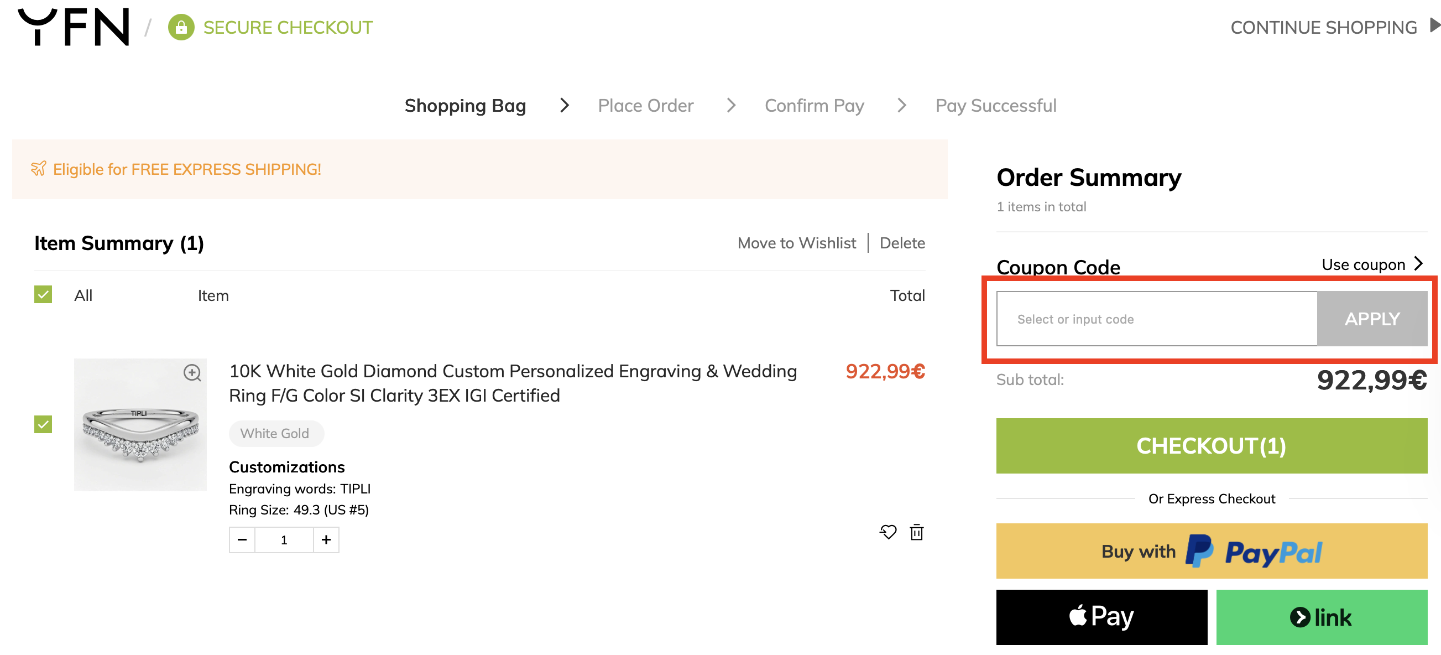The image size is (1441, 655).
Task: Toggle the All items checkbox
Action: (43, 294)
